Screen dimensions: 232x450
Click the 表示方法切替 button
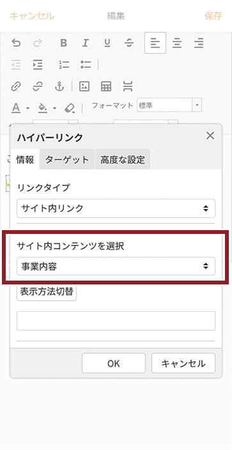(x=47, y=291)
